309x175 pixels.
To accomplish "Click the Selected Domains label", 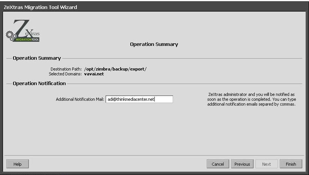I will point(65,74).
